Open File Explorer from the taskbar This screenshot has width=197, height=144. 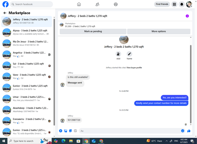[x=71, y=141]
